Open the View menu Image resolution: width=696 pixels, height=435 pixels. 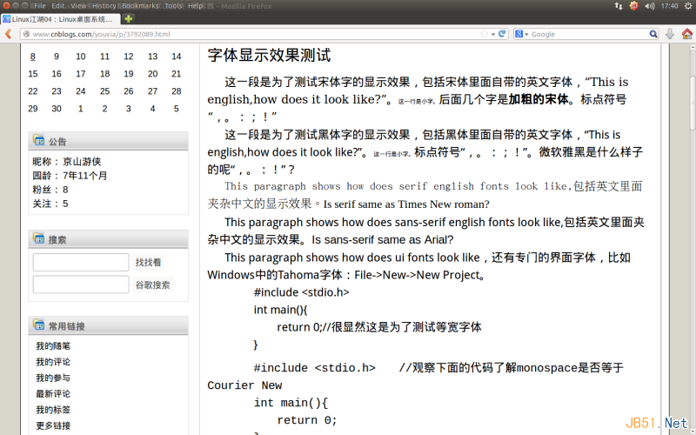[78, 6]
